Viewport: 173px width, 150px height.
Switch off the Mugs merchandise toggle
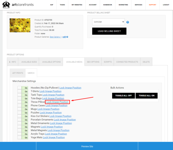click(x=23, y=109)
